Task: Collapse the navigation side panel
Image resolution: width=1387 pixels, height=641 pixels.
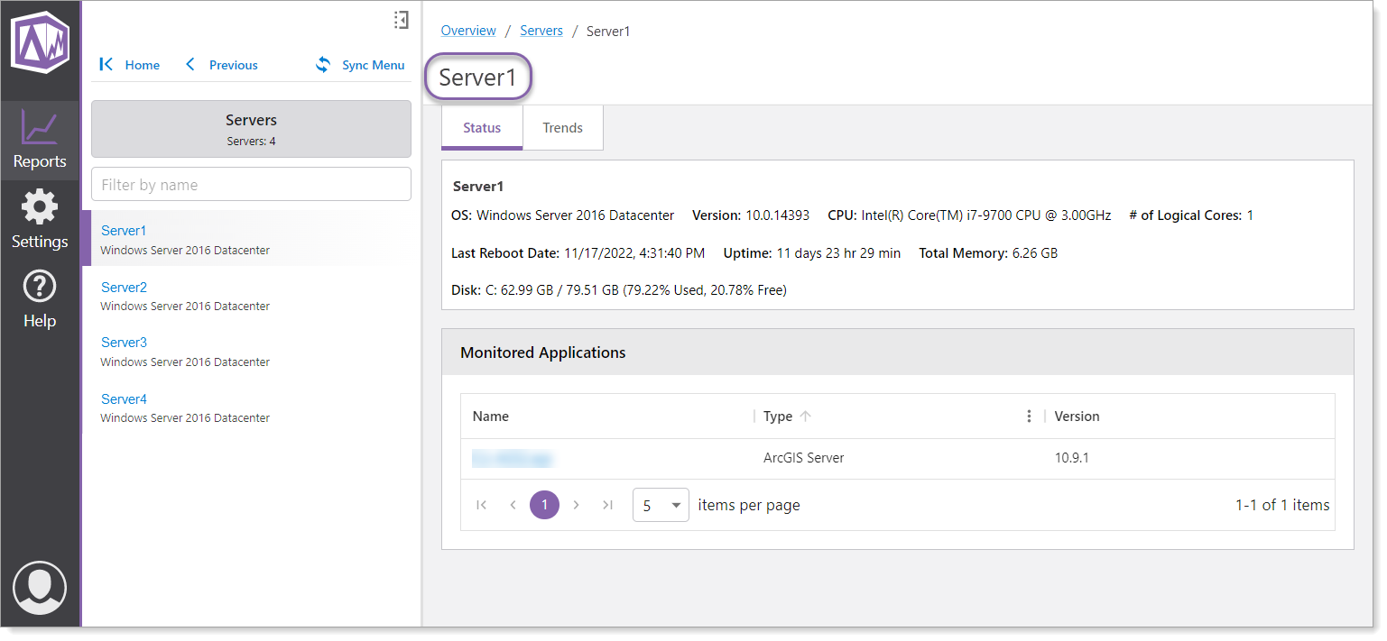Action: tap(401, 19)
